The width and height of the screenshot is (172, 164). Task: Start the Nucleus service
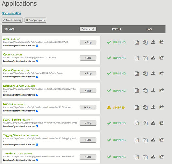[x=88, y=108]
